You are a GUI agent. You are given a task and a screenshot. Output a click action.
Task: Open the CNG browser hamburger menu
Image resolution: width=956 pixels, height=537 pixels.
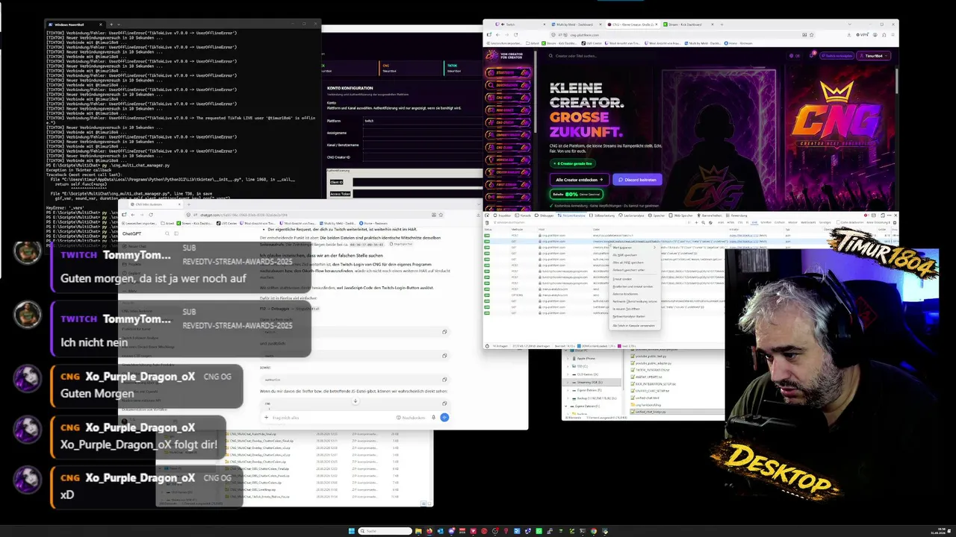pyautogui.click(x=891, y=34)
